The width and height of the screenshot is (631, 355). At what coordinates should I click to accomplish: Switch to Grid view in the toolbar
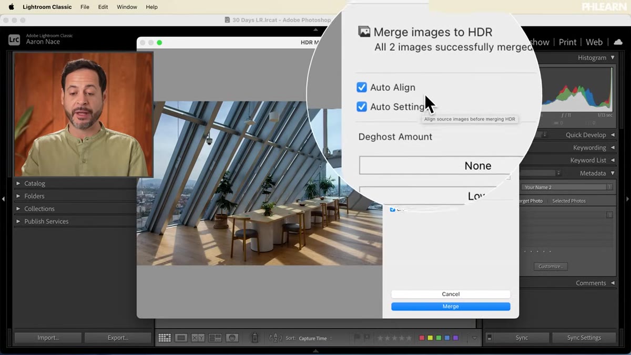[165, 338]
